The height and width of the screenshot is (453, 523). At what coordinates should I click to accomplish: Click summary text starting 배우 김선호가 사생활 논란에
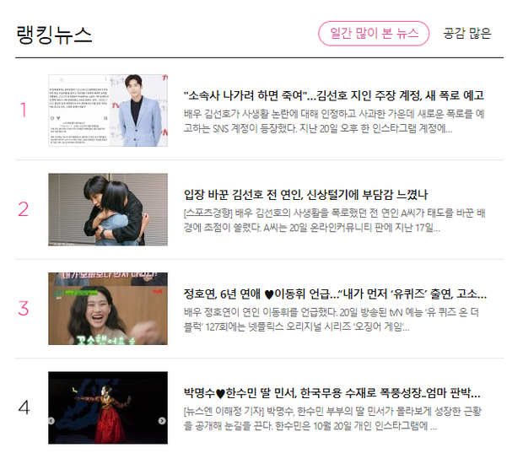tap(334, 121)
